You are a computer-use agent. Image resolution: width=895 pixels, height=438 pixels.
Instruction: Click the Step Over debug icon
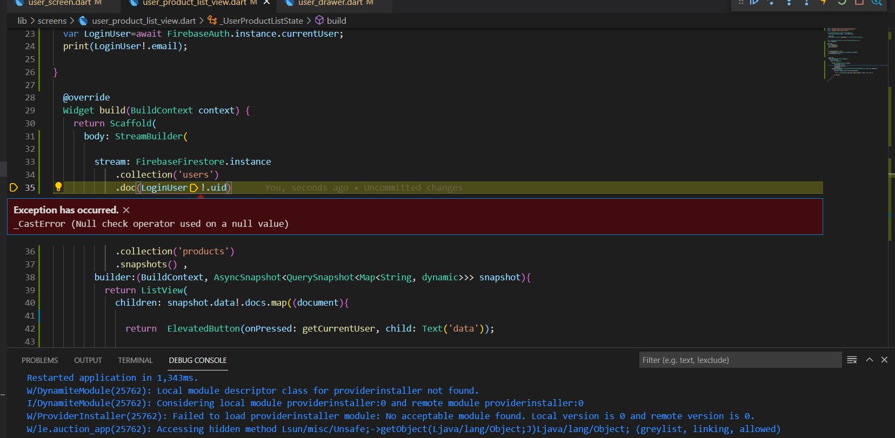coord(771,2)
